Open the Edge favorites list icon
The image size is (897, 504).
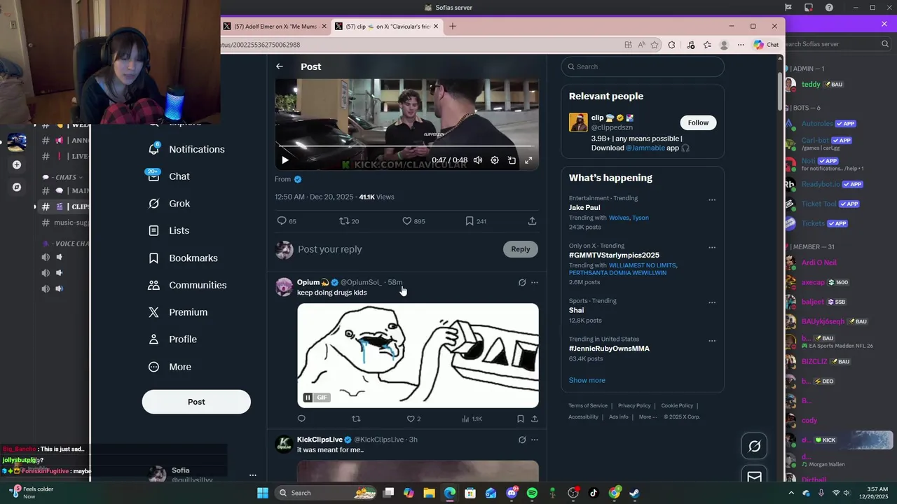click(x=707, y=45)
